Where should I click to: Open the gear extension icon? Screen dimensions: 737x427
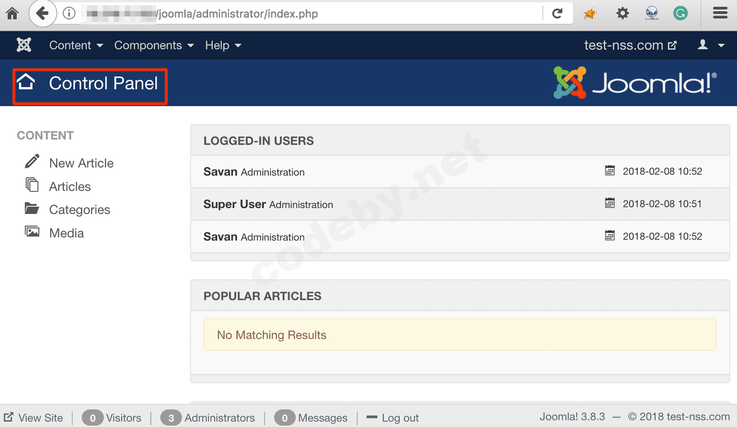(x=622, y=13)
